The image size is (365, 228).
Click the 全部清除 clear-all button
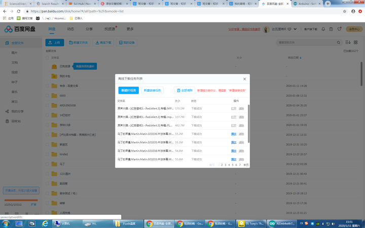click(185, 90)
